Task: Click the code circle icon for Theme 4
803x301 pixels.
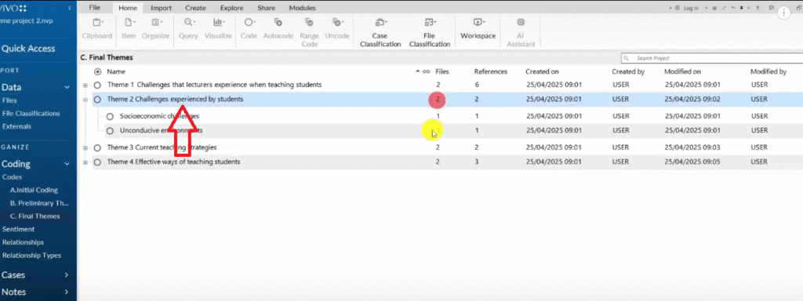Action: (x=97, y=162)
